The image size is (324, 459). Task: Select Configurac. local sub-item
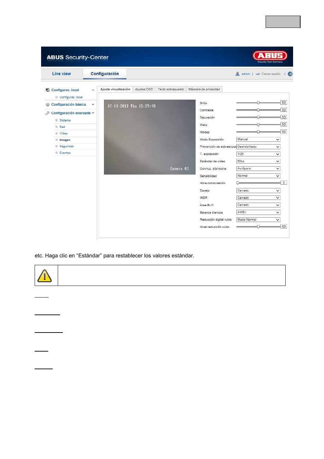[71, 97]
